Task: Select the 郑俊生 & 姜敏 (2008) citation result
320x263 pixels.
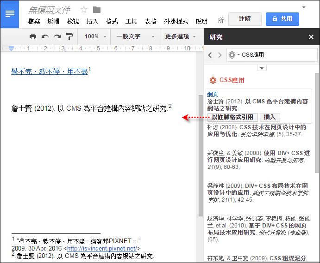Action: [258, 160]
